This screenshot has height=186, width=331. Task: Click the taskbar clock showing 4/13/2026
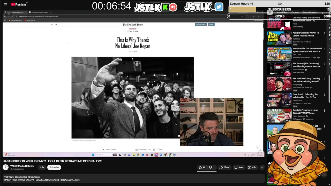260,155
